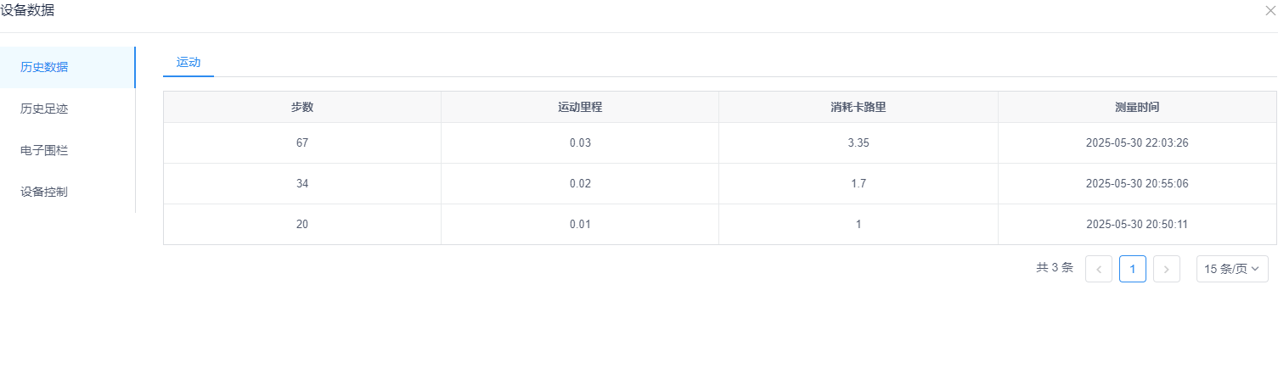Select the 运动 tab
The height and width of the screenshot is (374, 1278).
(x=189, y=62)
